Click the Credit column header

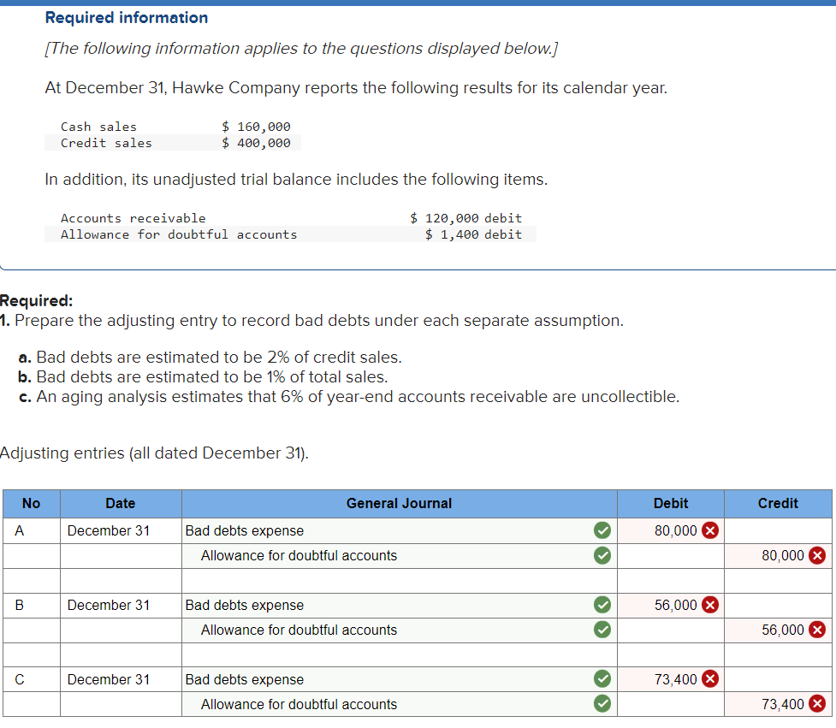[x=778, y=504]
